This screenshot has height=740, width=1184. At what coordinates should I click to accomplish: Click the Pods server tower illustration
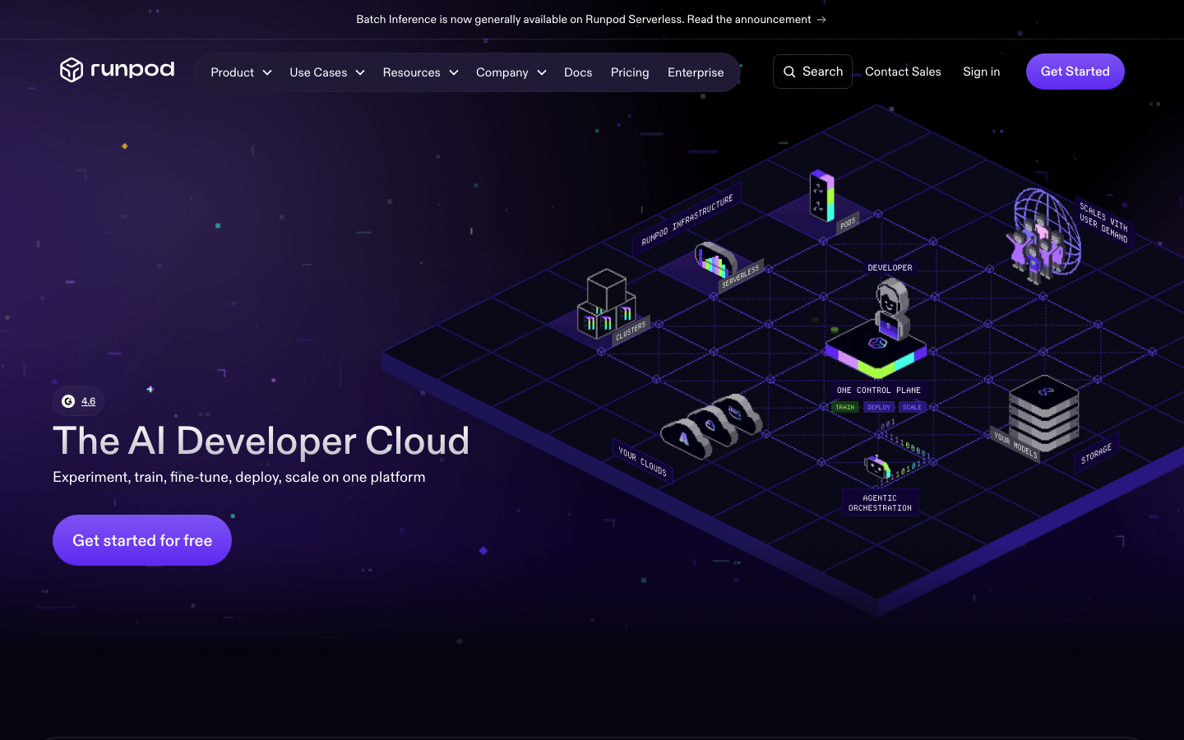(x=821, y=196)
